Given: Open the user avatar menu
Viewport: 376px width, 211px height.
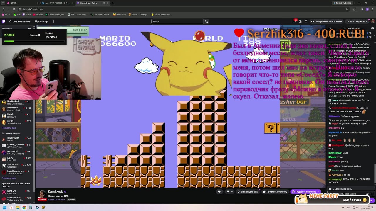Looking at the screenshot, I should (x=372, y=21).
